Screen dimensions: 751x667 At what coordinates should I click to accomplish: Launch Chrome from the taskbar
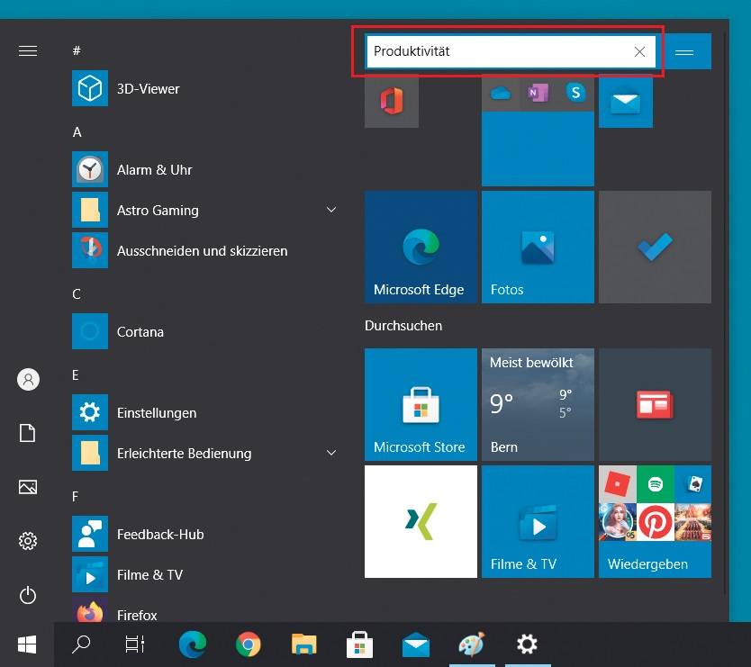(249, 644)
